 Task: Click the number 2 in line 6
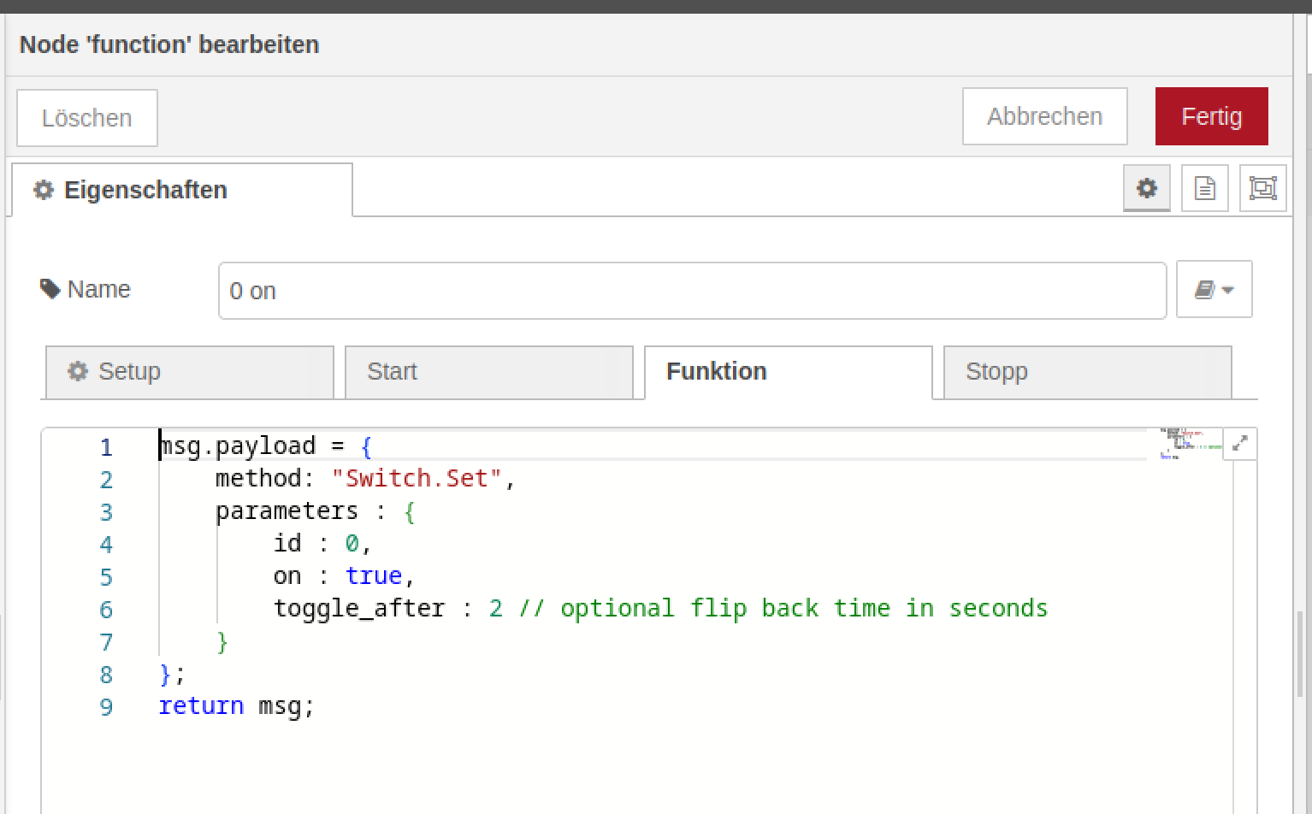(496, 608)
